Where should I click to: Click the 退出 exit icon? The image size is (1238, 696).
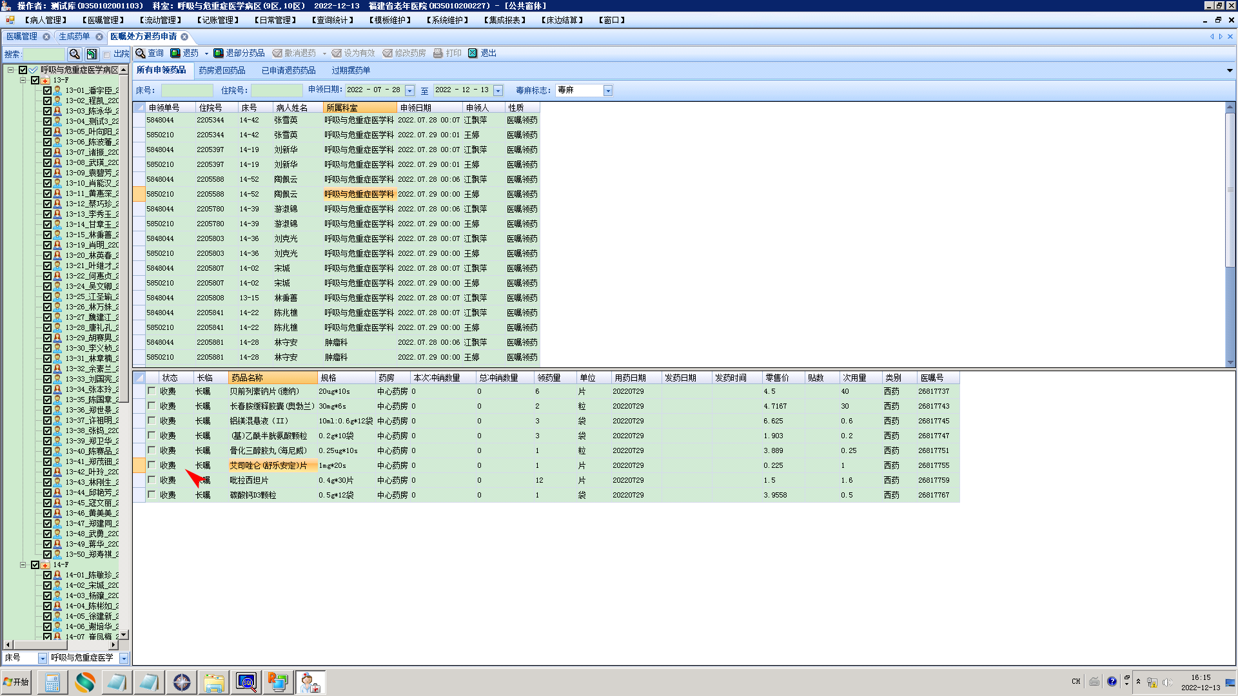point(473,53)
